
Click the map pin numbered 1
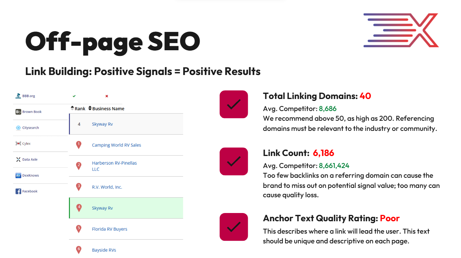click(x=79, y=145)
